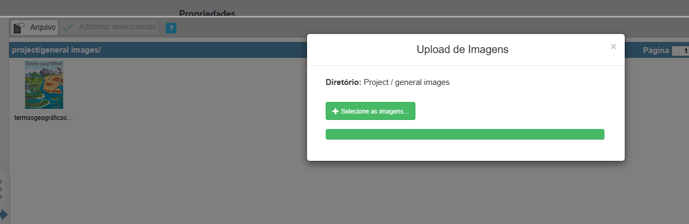Open the Arquivo menu button
689x224 pixels.
35,28
